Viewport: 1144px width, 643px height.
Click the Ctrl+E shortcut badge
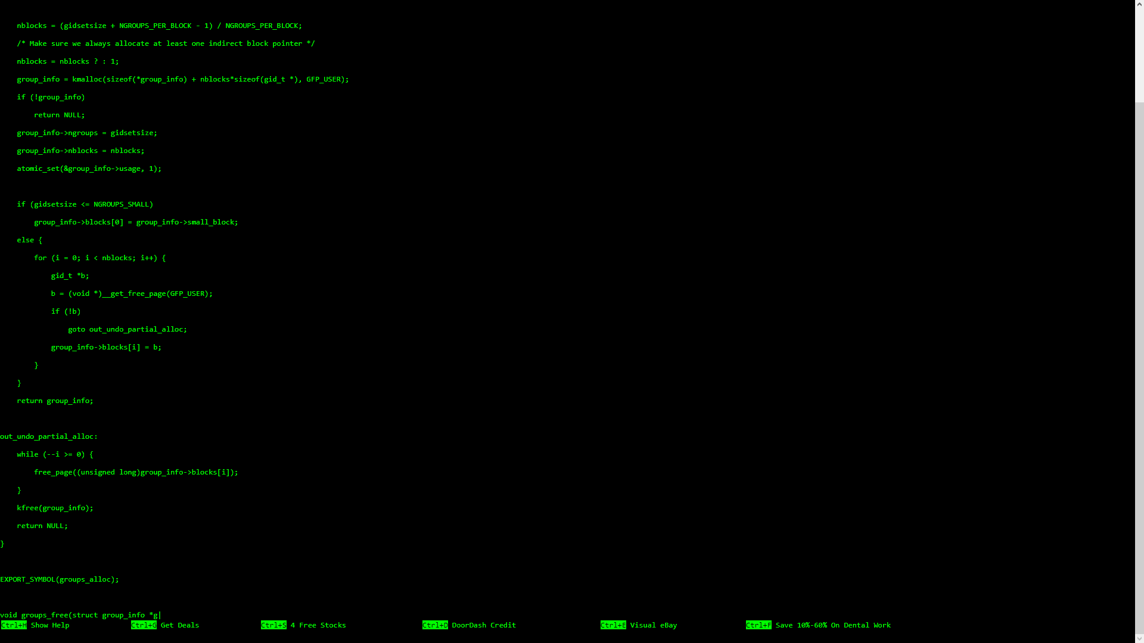[613, 625]
